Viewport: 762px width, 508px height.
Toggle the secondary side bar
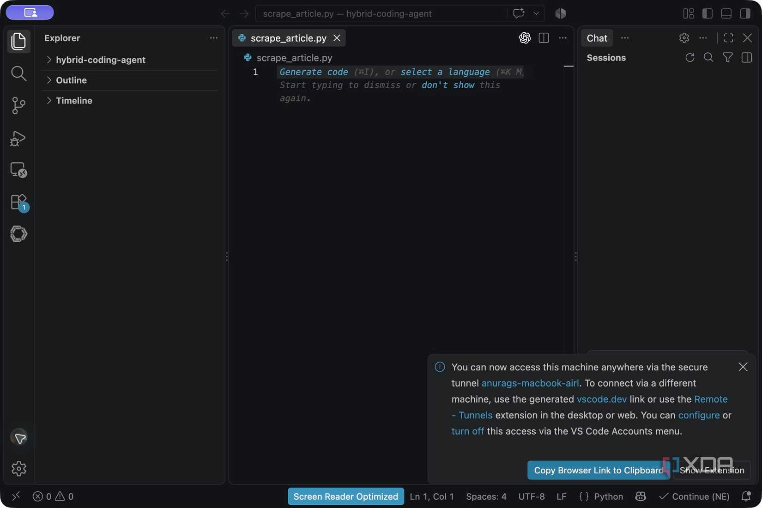click(x=745, y=13)
